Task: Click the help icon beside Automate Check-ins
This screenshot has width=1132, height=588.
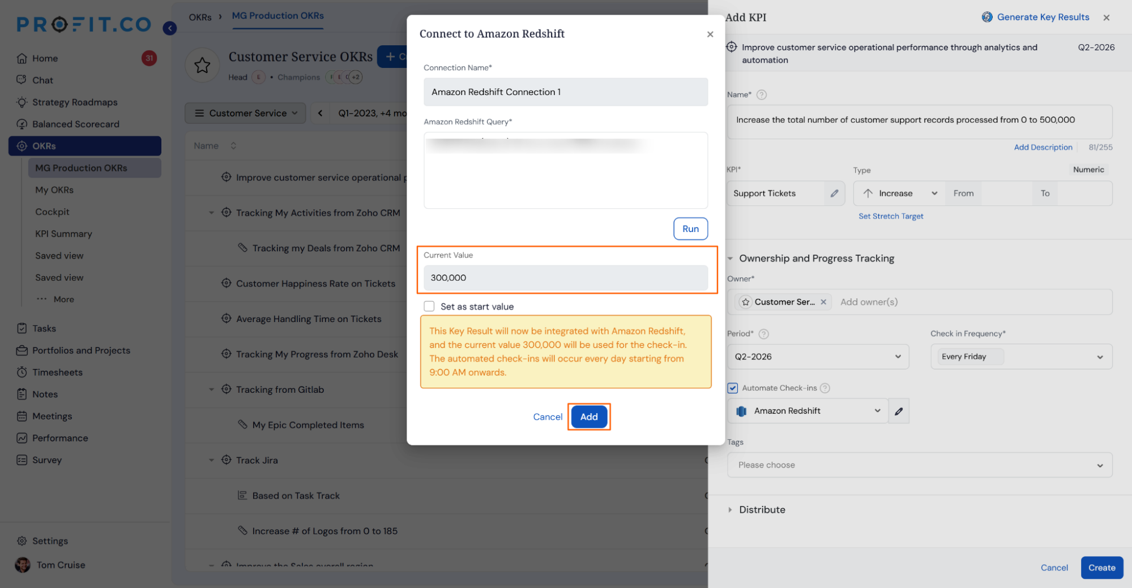Action: coord(825,388)
